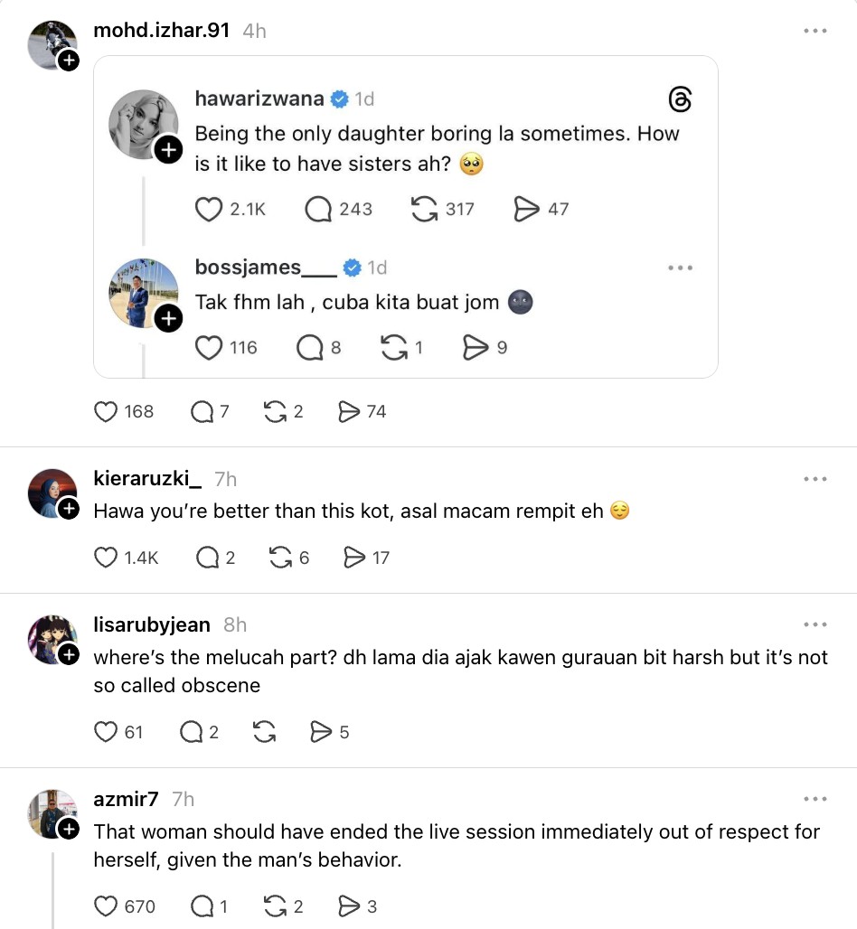Open replies on hawarizwana's quoted post
Viewport: 857px width, 929px height.
(x=318, y=210)
